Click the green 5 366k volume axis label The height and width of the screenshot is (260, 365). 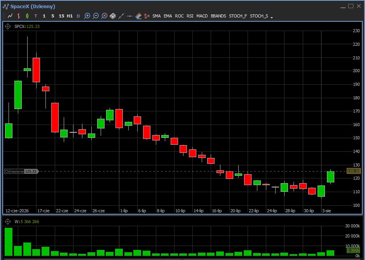point(353,250)
